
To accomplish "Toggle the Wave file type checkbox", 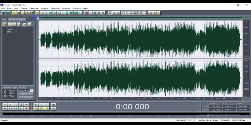I will coord(4,91).
